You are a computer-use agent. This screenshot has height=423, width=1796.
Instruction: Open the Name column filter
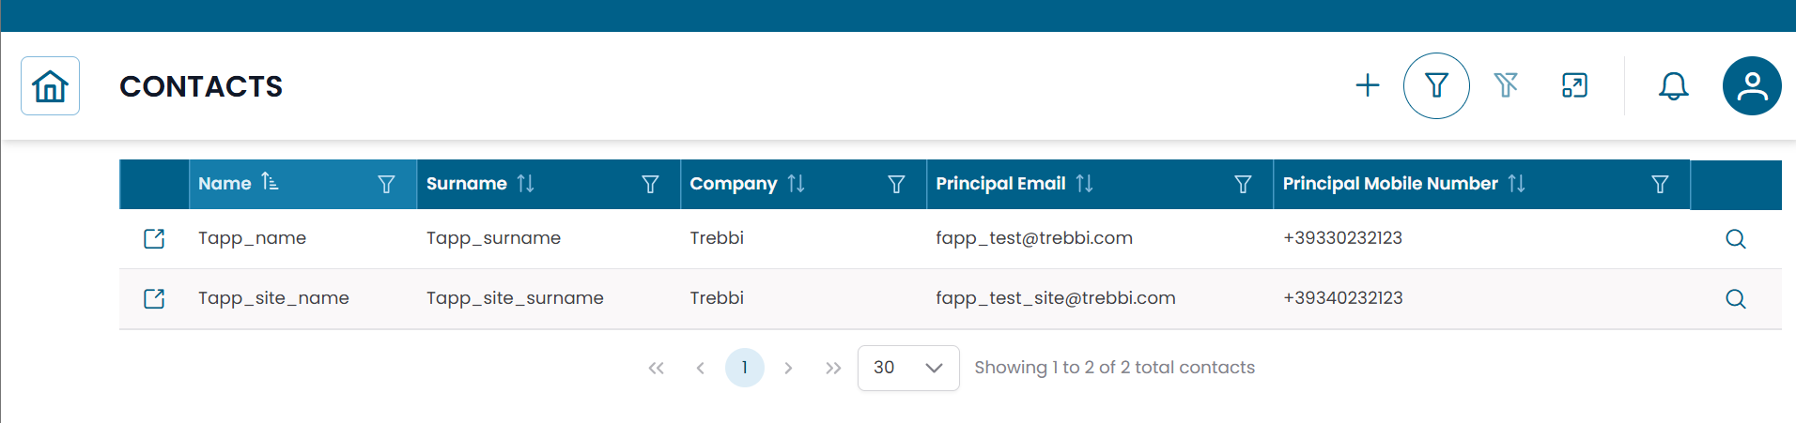(386, 185)
